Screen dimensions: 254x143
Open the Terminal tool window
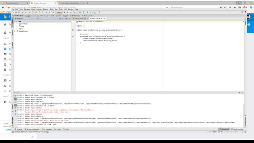[19, 129]
